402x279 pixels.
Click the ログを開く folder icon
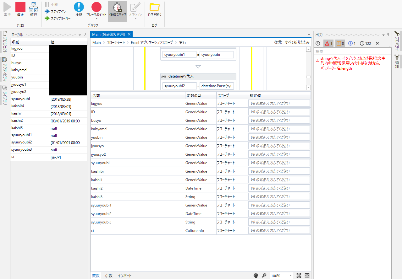(155, 7)
